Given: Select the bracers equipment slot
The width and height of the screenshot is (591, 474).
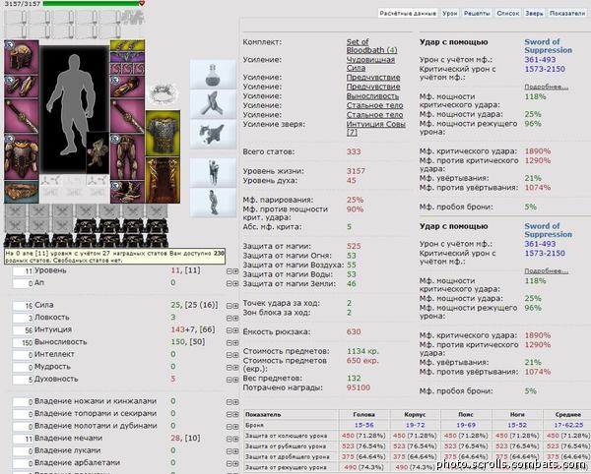Looking at the screenshot, I should tap(22, 87).
